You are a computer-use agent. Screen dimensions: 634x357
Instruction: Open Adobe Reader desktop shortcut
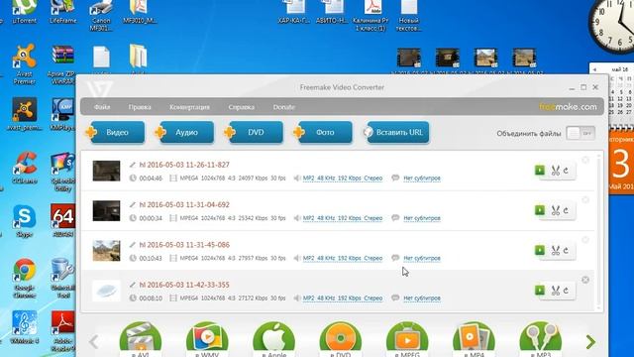63,331
